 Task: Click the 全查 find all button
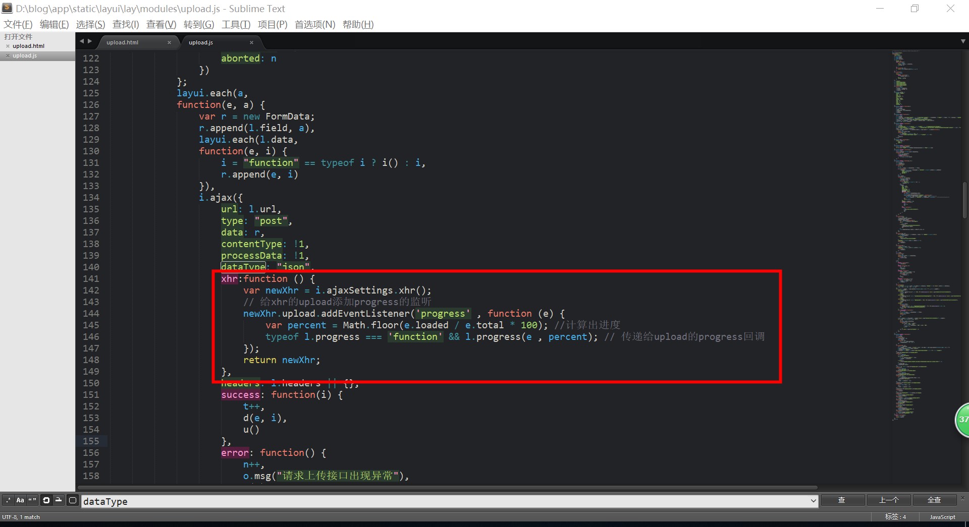pyautogui.click(x=934, y=500)
